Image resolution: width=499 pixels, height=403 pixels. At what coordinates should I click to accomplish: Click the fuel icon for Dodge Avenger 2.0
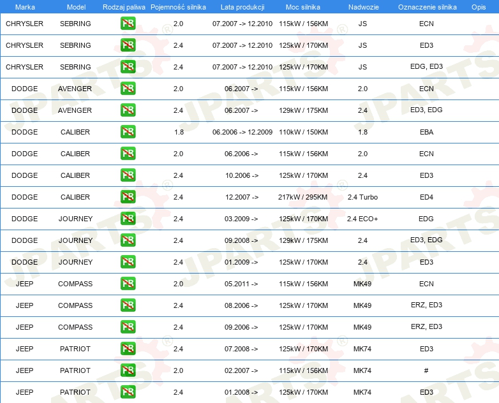128,89
